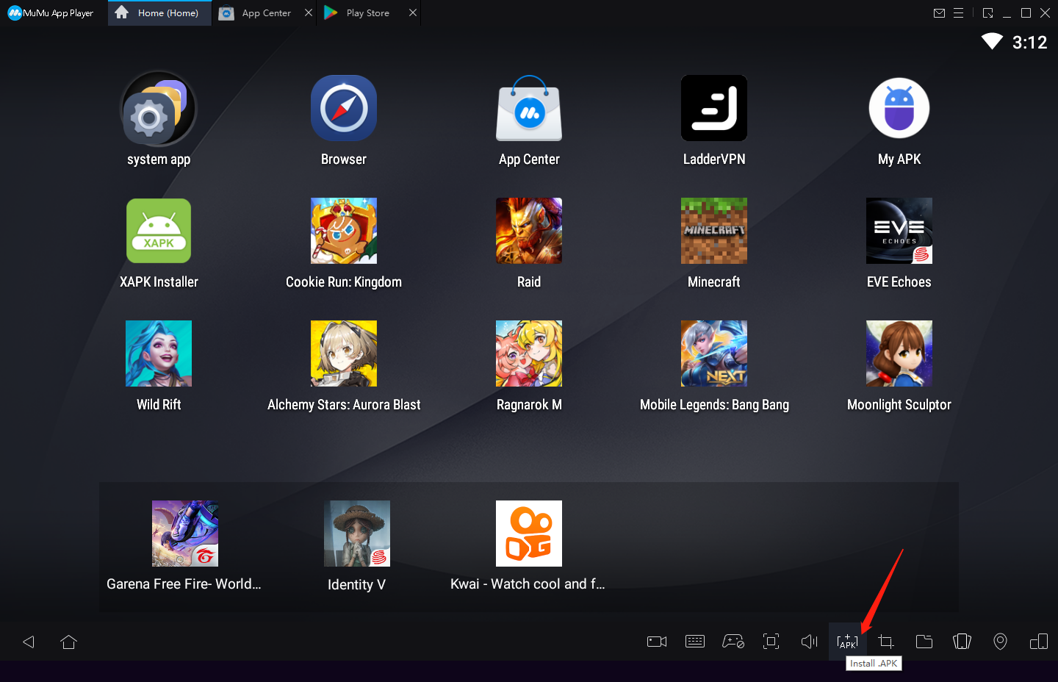The height and width of the screenshot is (682, 1058).
Task: Open Cookie Run: Kingdom game
Action: pyautogui.click(x=344, y=231)
